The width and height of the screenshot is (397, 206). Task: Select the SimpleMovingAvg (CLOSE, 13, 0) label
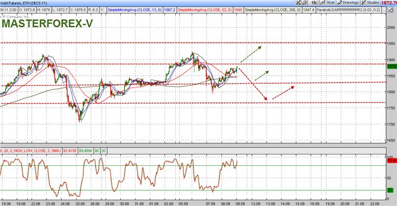click(x=135, y=10)
